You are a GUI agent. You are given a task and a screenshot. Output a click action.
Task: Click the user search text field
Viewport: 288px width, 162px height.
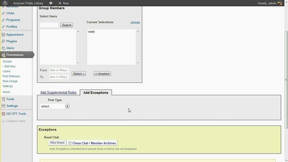coord(49,25)
